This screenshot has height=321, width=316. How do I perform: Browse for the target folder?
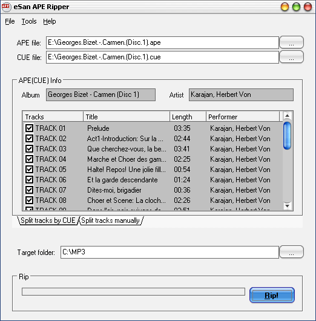point(291,252)
